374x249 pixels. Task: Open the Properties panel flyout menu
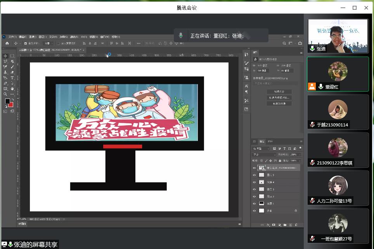coord(301,52)
